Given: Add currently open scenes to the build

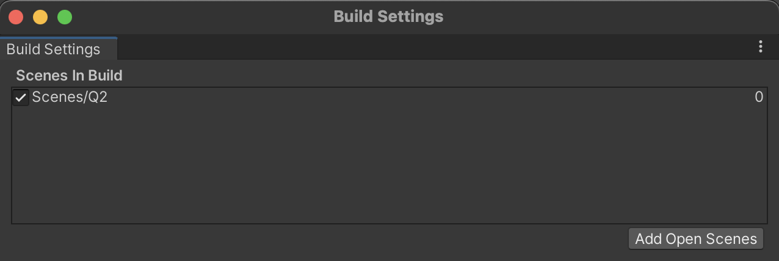Looking at the screenshot, I should (695, 238).
